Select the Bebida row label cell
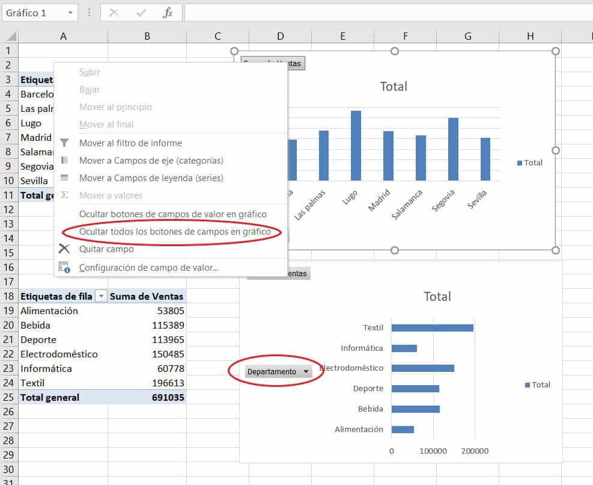This screenshot has height=485, width=593. point(63,325)
